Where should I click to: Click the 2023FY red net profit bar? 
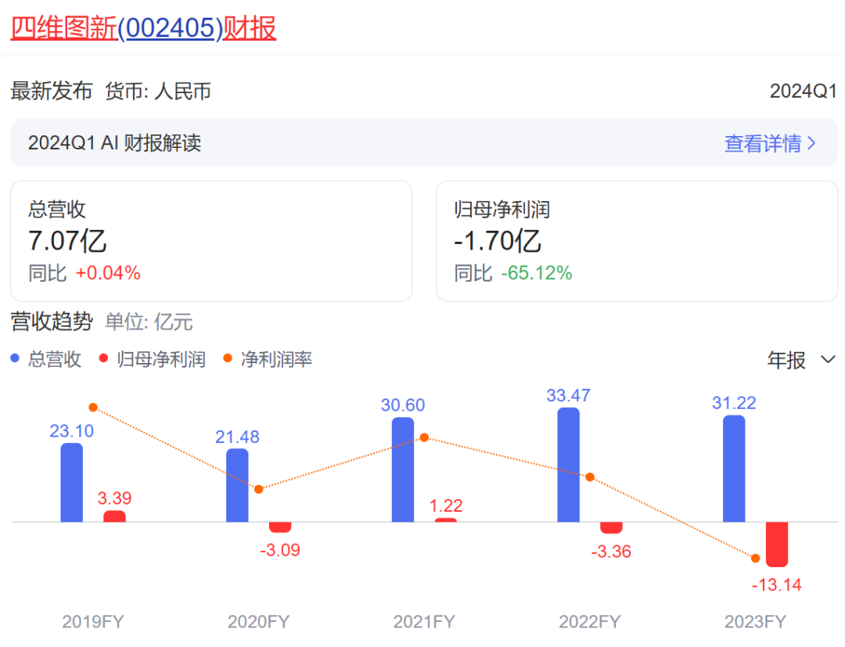point(777,544)
